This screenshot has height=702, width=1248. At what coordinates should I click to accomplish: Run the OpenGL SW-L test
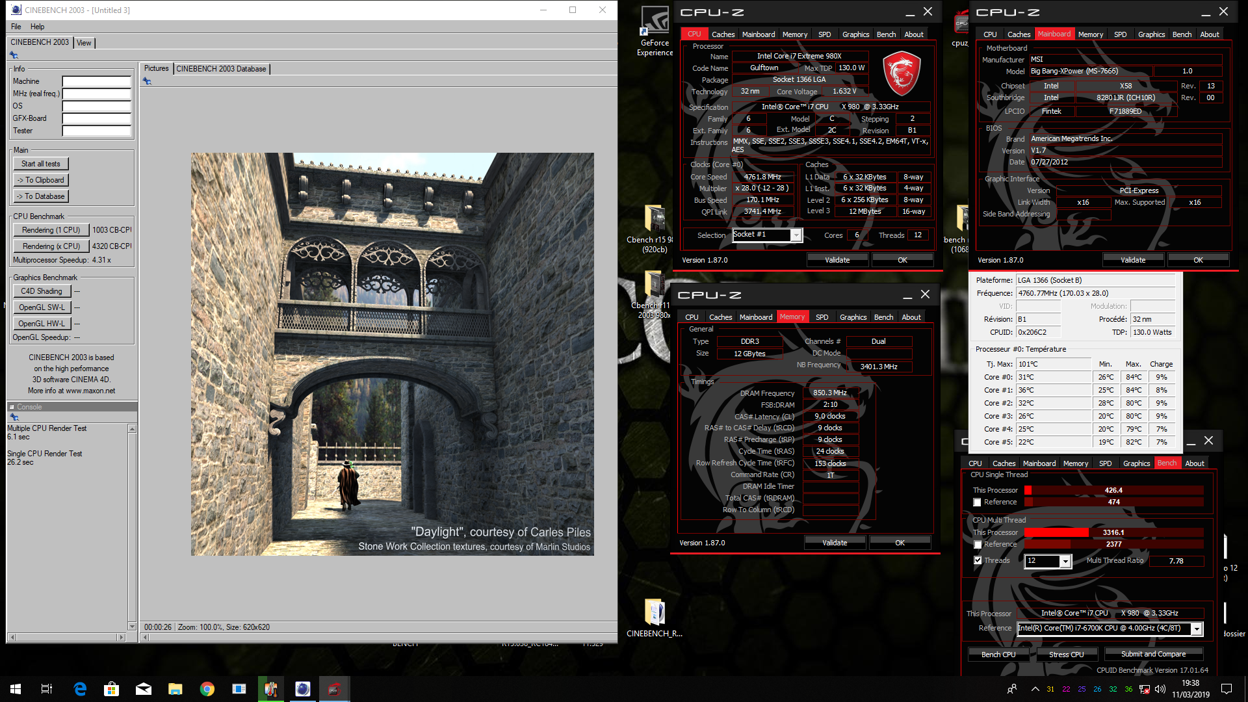(42, 307)
